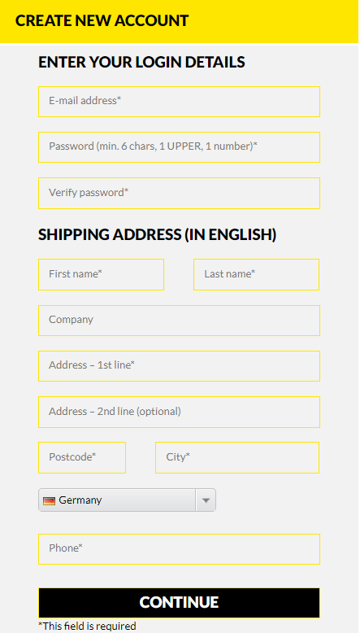Image resolution: width=360 pixels, height=633 pixels.
Task: Focus the Address 2nd line optional field
Action: click(180, 413)
